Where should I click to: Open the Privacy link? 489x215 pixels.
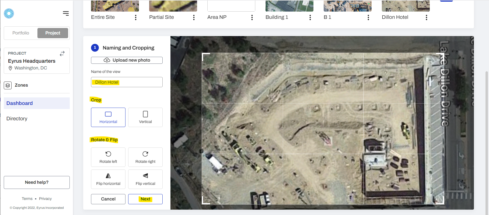tap(45, 199)
